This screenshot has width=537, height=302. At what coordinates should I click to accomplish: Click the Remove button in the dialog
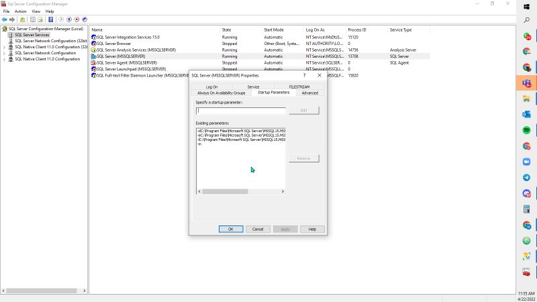click(304, 158)
